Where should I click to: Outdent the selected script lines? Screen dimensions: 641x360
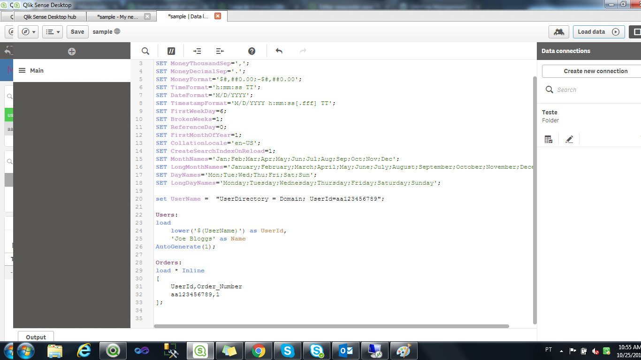pyautogui.click(x=220, y=51)
